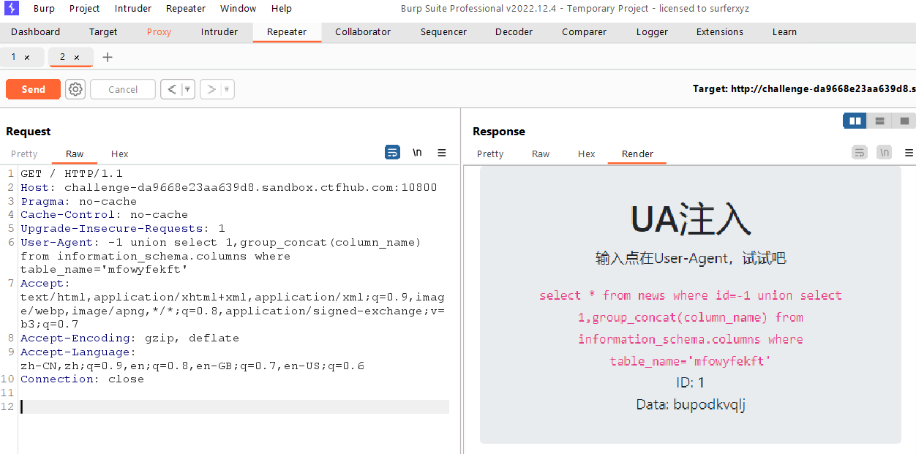
Task: Click the Pragma: no-cache header
Action: (x=78, y=201)
